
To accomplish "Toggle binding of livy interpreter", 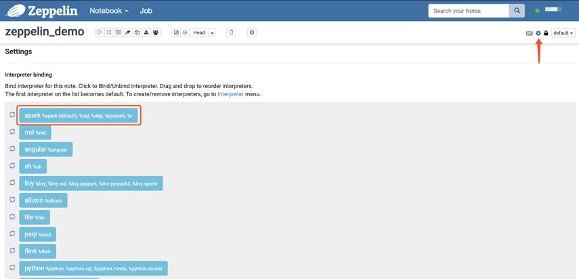I will point(91,184).
